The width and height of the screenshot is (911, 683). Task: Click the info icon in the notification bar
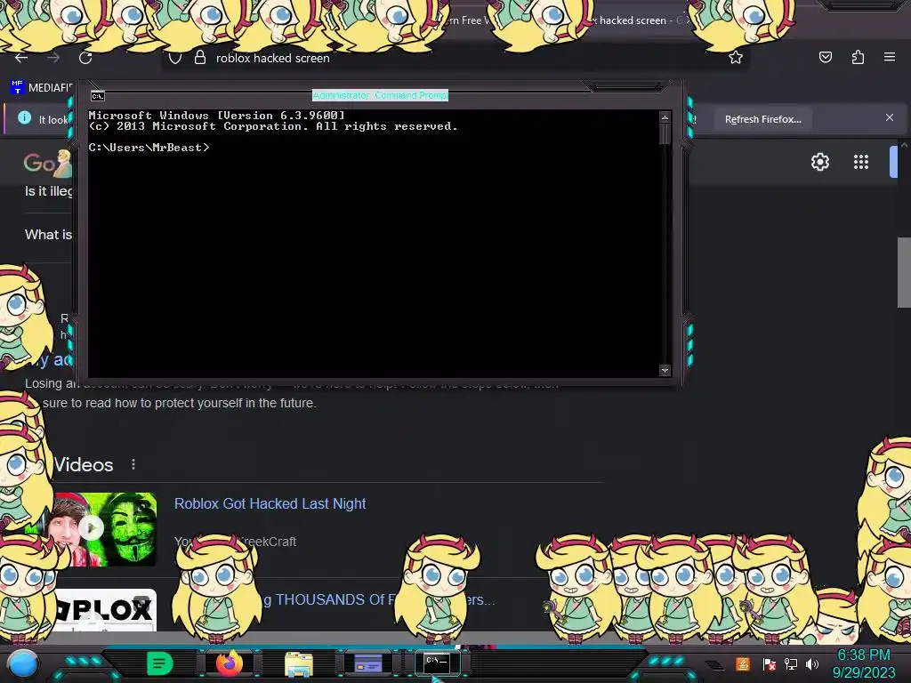click(24, 118)
